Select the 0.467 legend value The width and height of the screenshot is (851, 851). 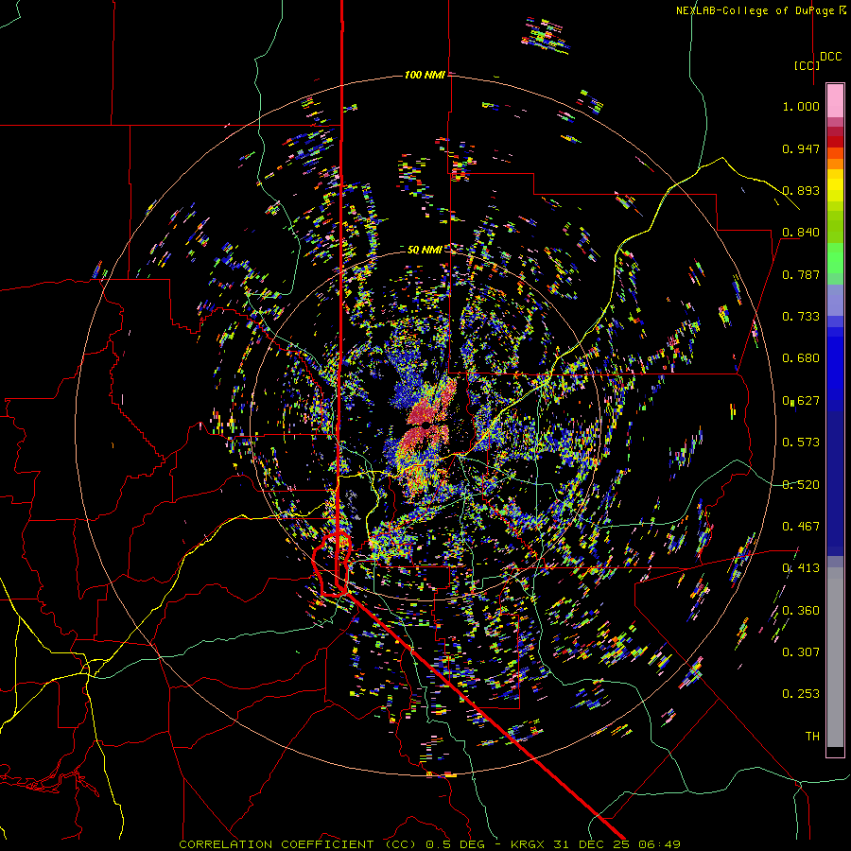point(801,527)
